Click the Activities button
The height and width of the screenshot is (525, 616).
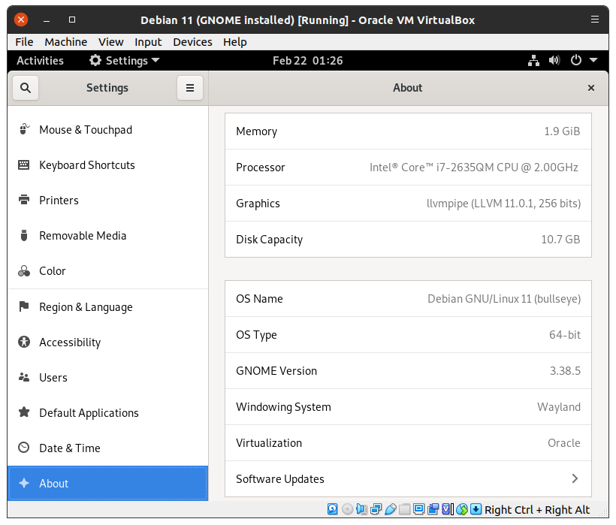[40, 61]
